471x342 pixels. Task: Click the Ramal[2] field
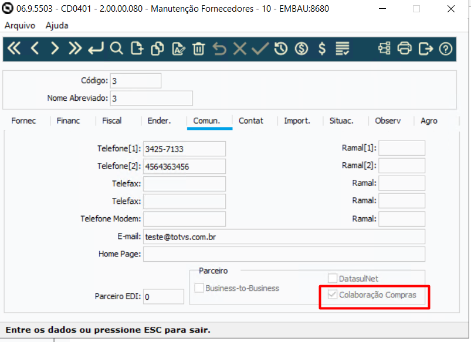pyautogui.click(x=402, y=166)
